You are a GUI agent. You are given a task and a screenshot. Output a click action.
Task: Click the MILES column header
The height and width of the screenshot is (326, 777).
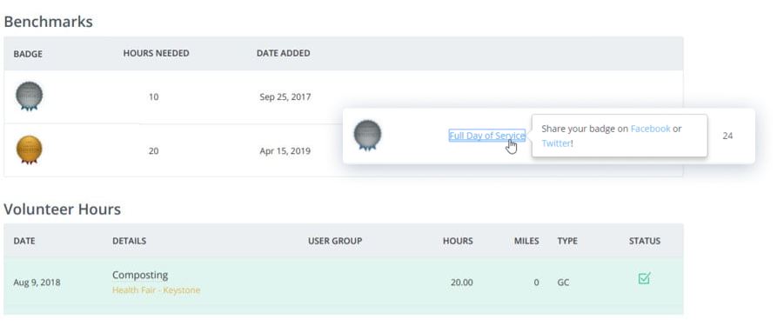pos(526,241)
